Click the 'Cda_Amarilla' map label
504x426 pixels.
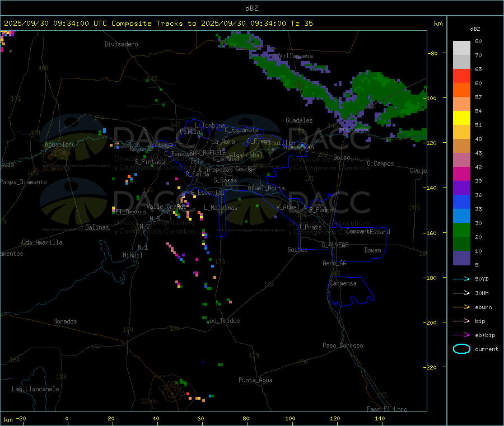click(42, 242)
